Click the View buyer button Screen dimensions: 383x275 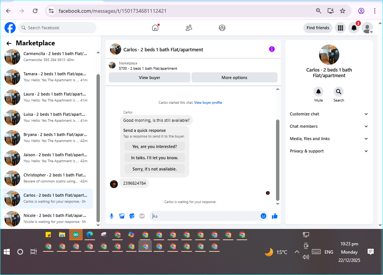pyautogui.click(x=150, y=77)
